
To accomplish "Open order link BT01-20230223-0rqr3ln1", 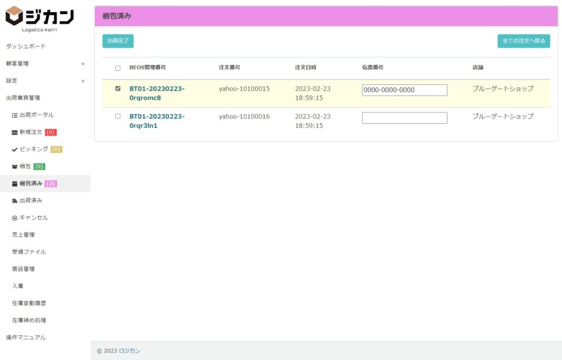I will pyautogui.click(x=157, y=121).
